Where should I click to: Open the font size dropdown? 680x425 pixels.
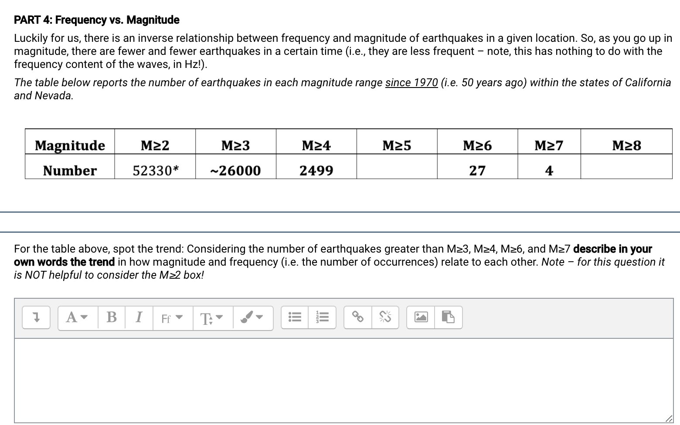[x=212, y=318]
